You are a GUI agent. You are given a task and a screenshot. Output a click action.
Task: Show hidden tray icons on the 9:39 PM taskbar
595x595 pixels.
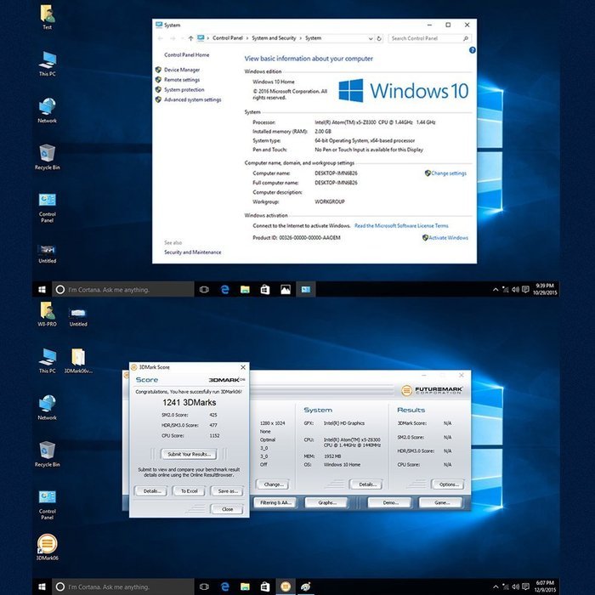click(x=496, y=290)
